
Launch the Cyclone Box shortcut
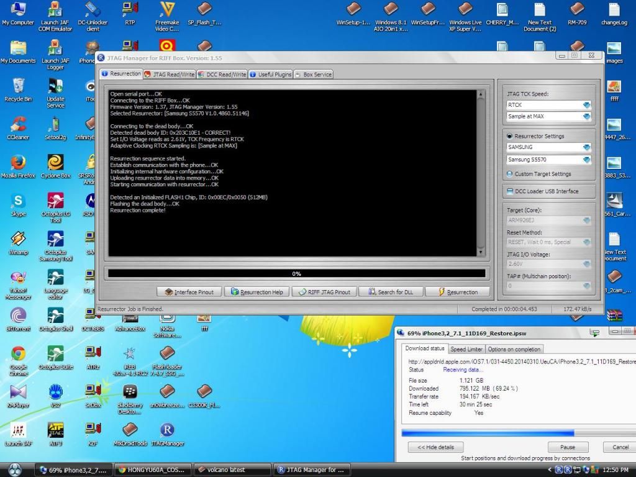(55, 166)
